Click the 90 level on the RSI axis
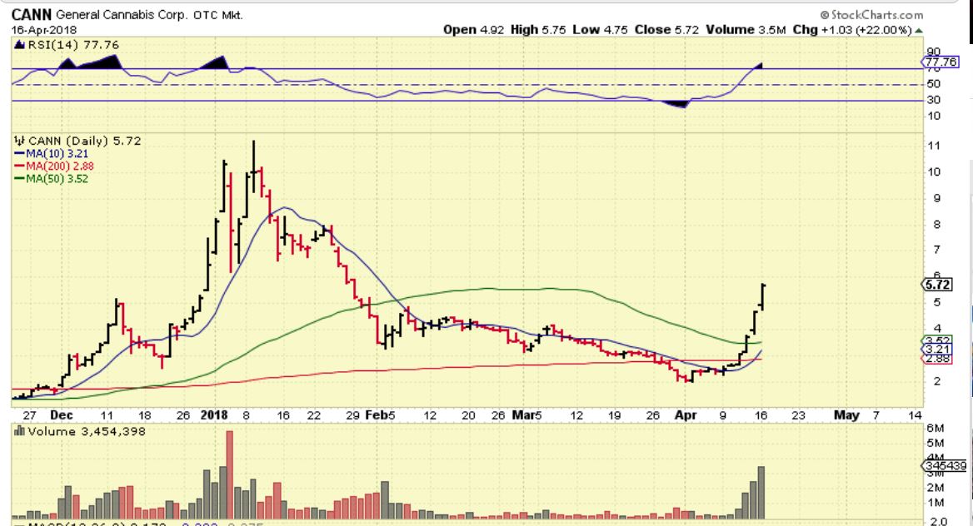This screenshot has width=973, height=526. (933, 52)
